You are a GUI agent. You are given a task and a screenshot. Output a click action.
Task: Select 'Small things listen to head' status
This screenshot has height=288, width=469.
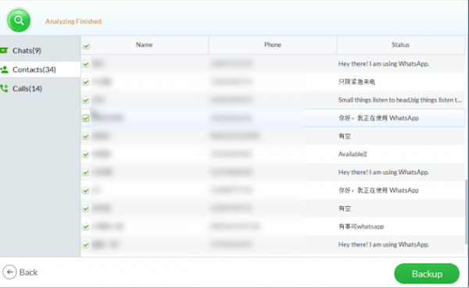coord(400,100)
